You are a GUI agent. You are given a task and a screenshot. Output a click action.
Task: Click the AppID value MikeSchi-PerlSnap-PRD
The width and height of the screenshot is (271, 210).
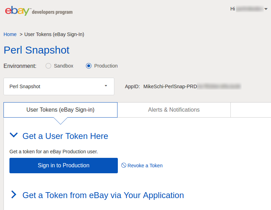pos(170,86)
